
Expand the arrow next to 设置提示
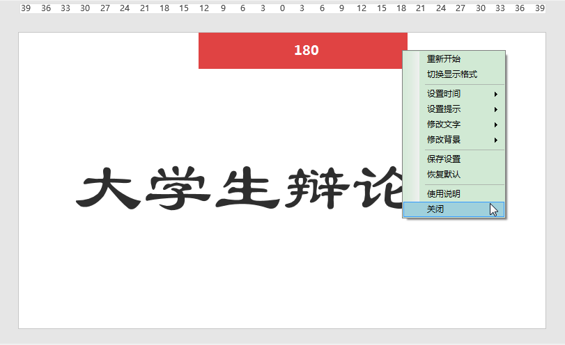click(496, 109)
